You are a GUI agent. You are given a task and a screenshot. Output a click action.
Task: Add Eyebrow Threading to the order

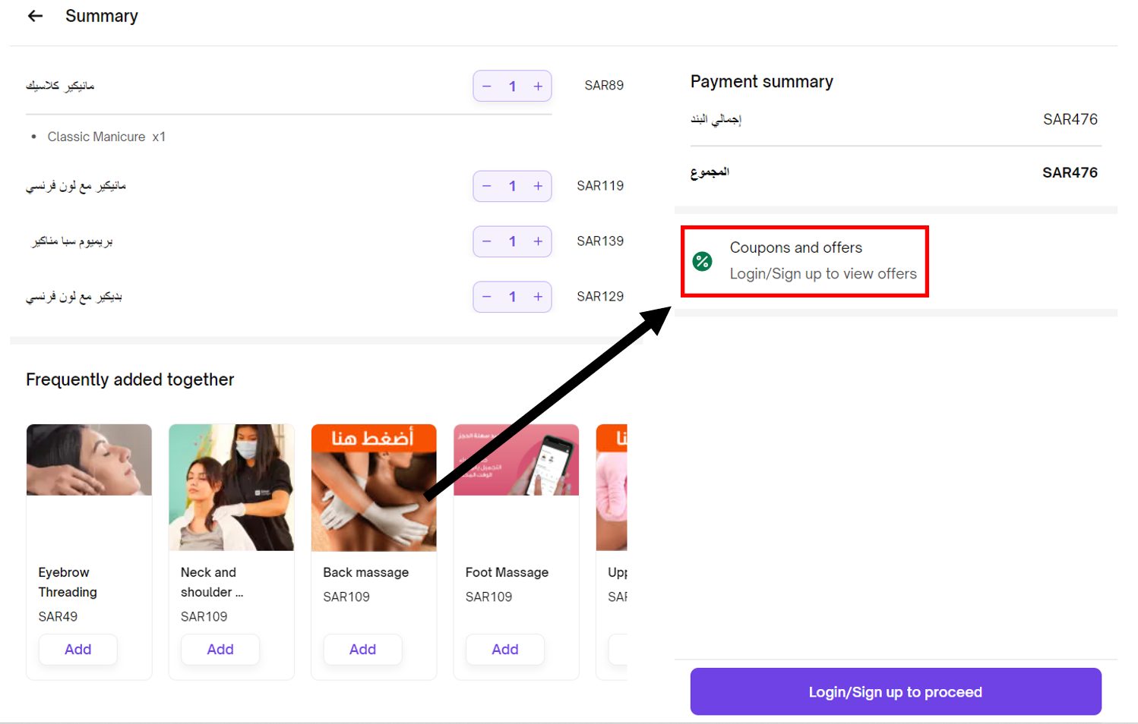coord(78,650)
